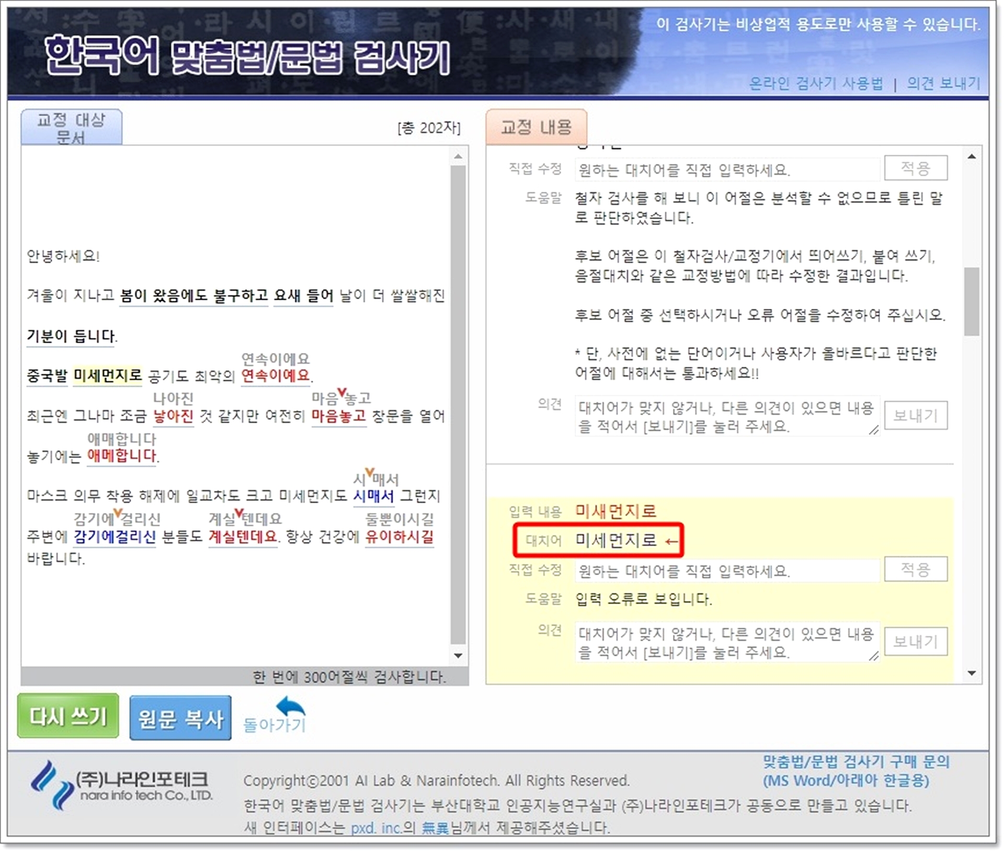The image size is (1004, 851).
Task: Click the red arrow beside 대치어 미세먼지로
Action: click(x=671, y=541)
